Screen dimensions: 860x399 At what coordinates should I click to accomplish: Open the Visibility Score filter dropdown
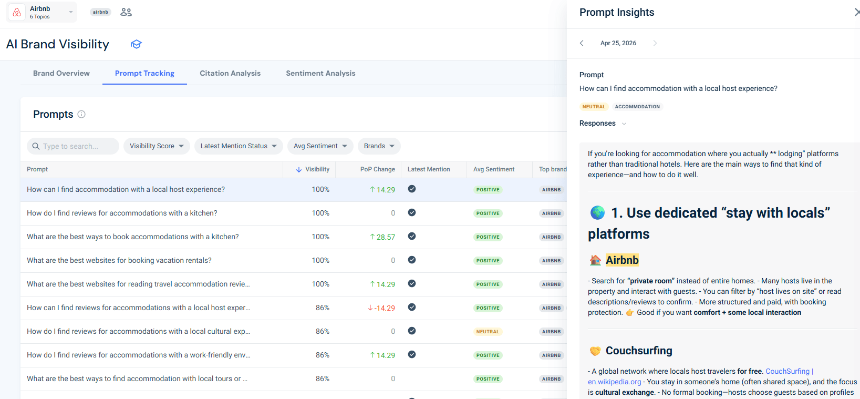157,146
